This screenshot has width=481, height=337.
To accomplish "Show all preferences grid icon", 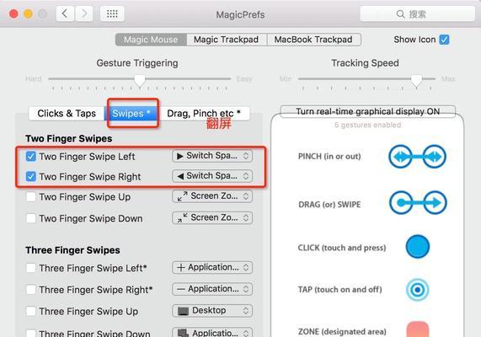I will click(x=112, y=13).
